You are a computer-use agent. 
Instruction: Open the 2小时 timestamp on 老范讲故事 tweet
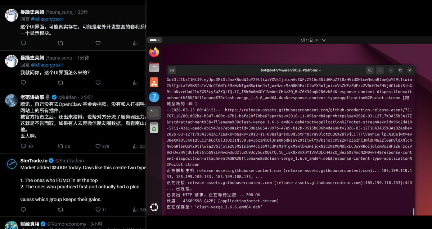pyautogui.click(x=87, y=97)
